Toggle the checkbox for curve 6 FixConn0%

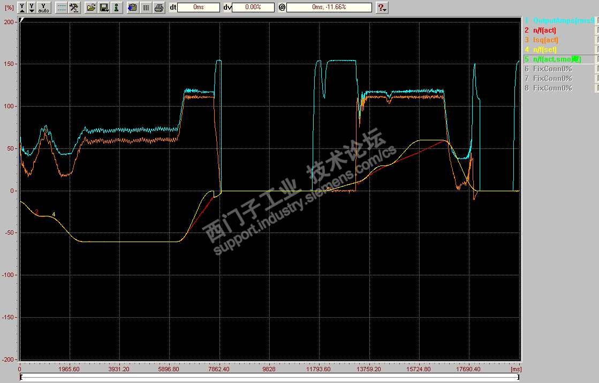pos(597,69)
